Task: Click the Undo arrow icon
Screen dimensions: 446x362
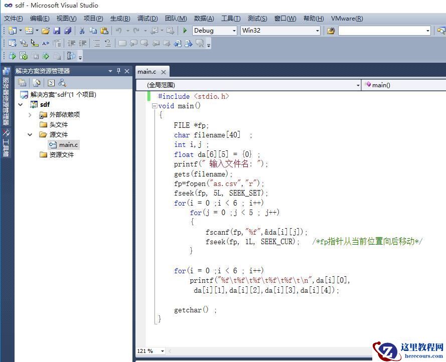Action: (x=119, y=31)
